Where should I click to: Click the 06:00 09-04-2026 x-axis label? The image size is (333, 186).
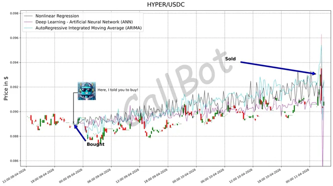point(99,176)
